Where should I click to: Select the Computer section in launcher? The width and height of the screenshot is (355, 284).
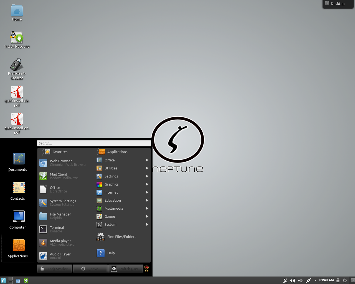[19, 220]
